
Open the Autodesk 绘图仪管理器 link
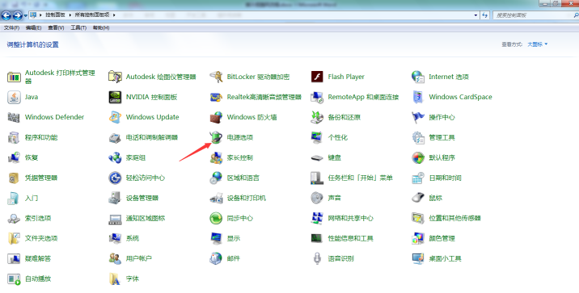coord(161,77)
